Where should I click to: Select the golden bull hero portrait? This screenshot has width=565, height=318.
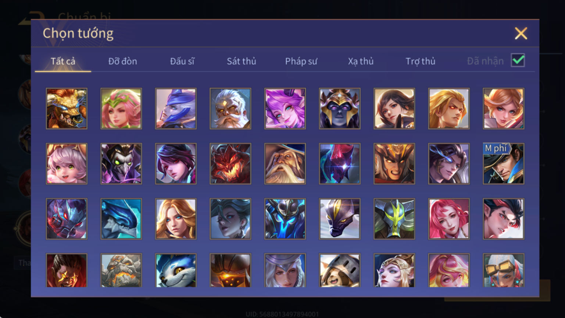tap(67, 109)
